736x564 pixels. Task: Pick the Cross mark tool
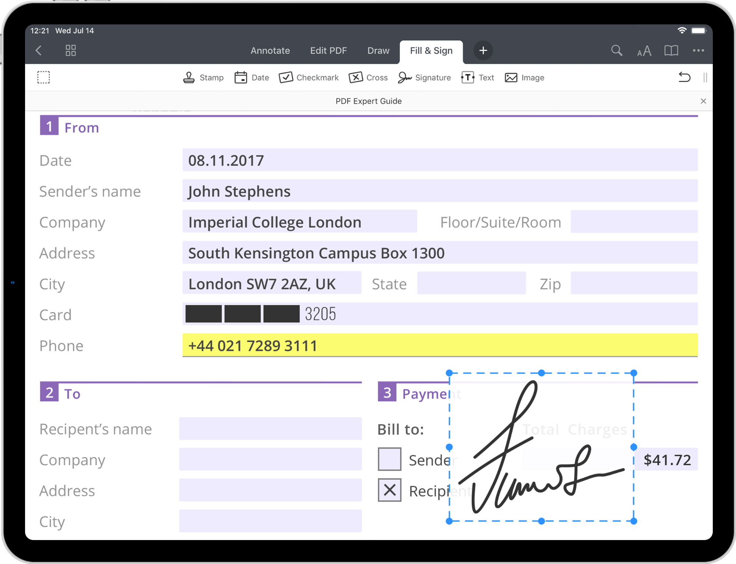[368, 78]
